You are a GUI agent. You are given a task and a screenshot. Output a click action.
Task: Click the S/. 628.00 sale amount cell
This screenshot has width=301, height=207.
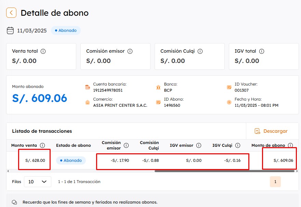tap(35, 160)
